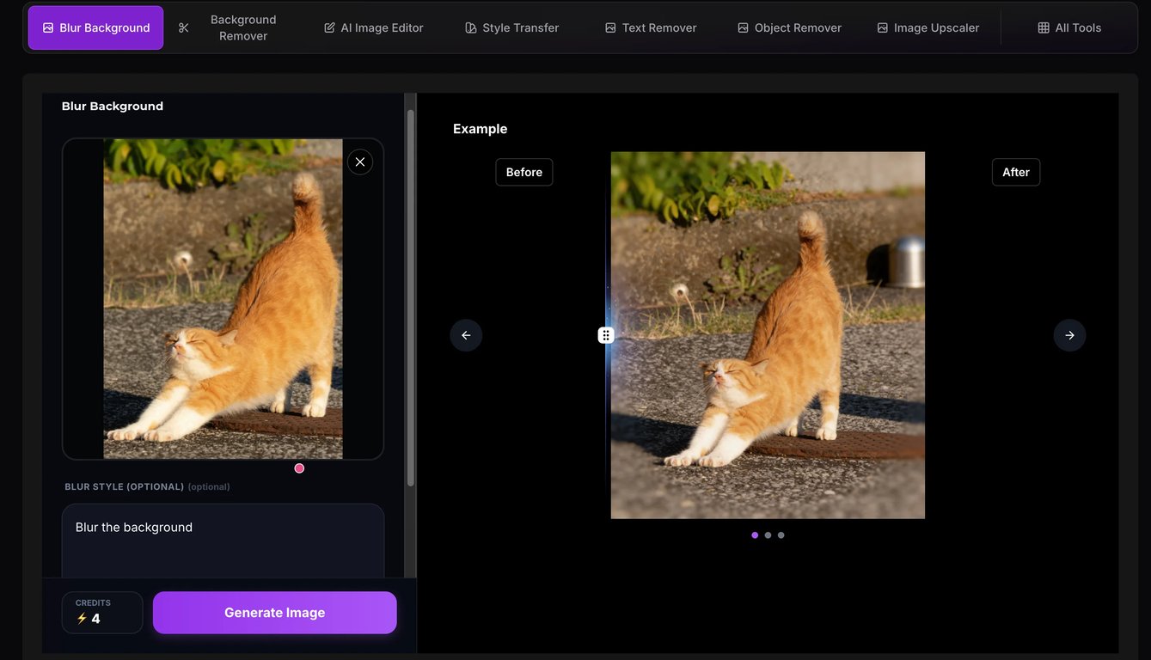Remove the uploaded cat image
The width and height of the screenshot is (1151, 660).
click(360, 162)
